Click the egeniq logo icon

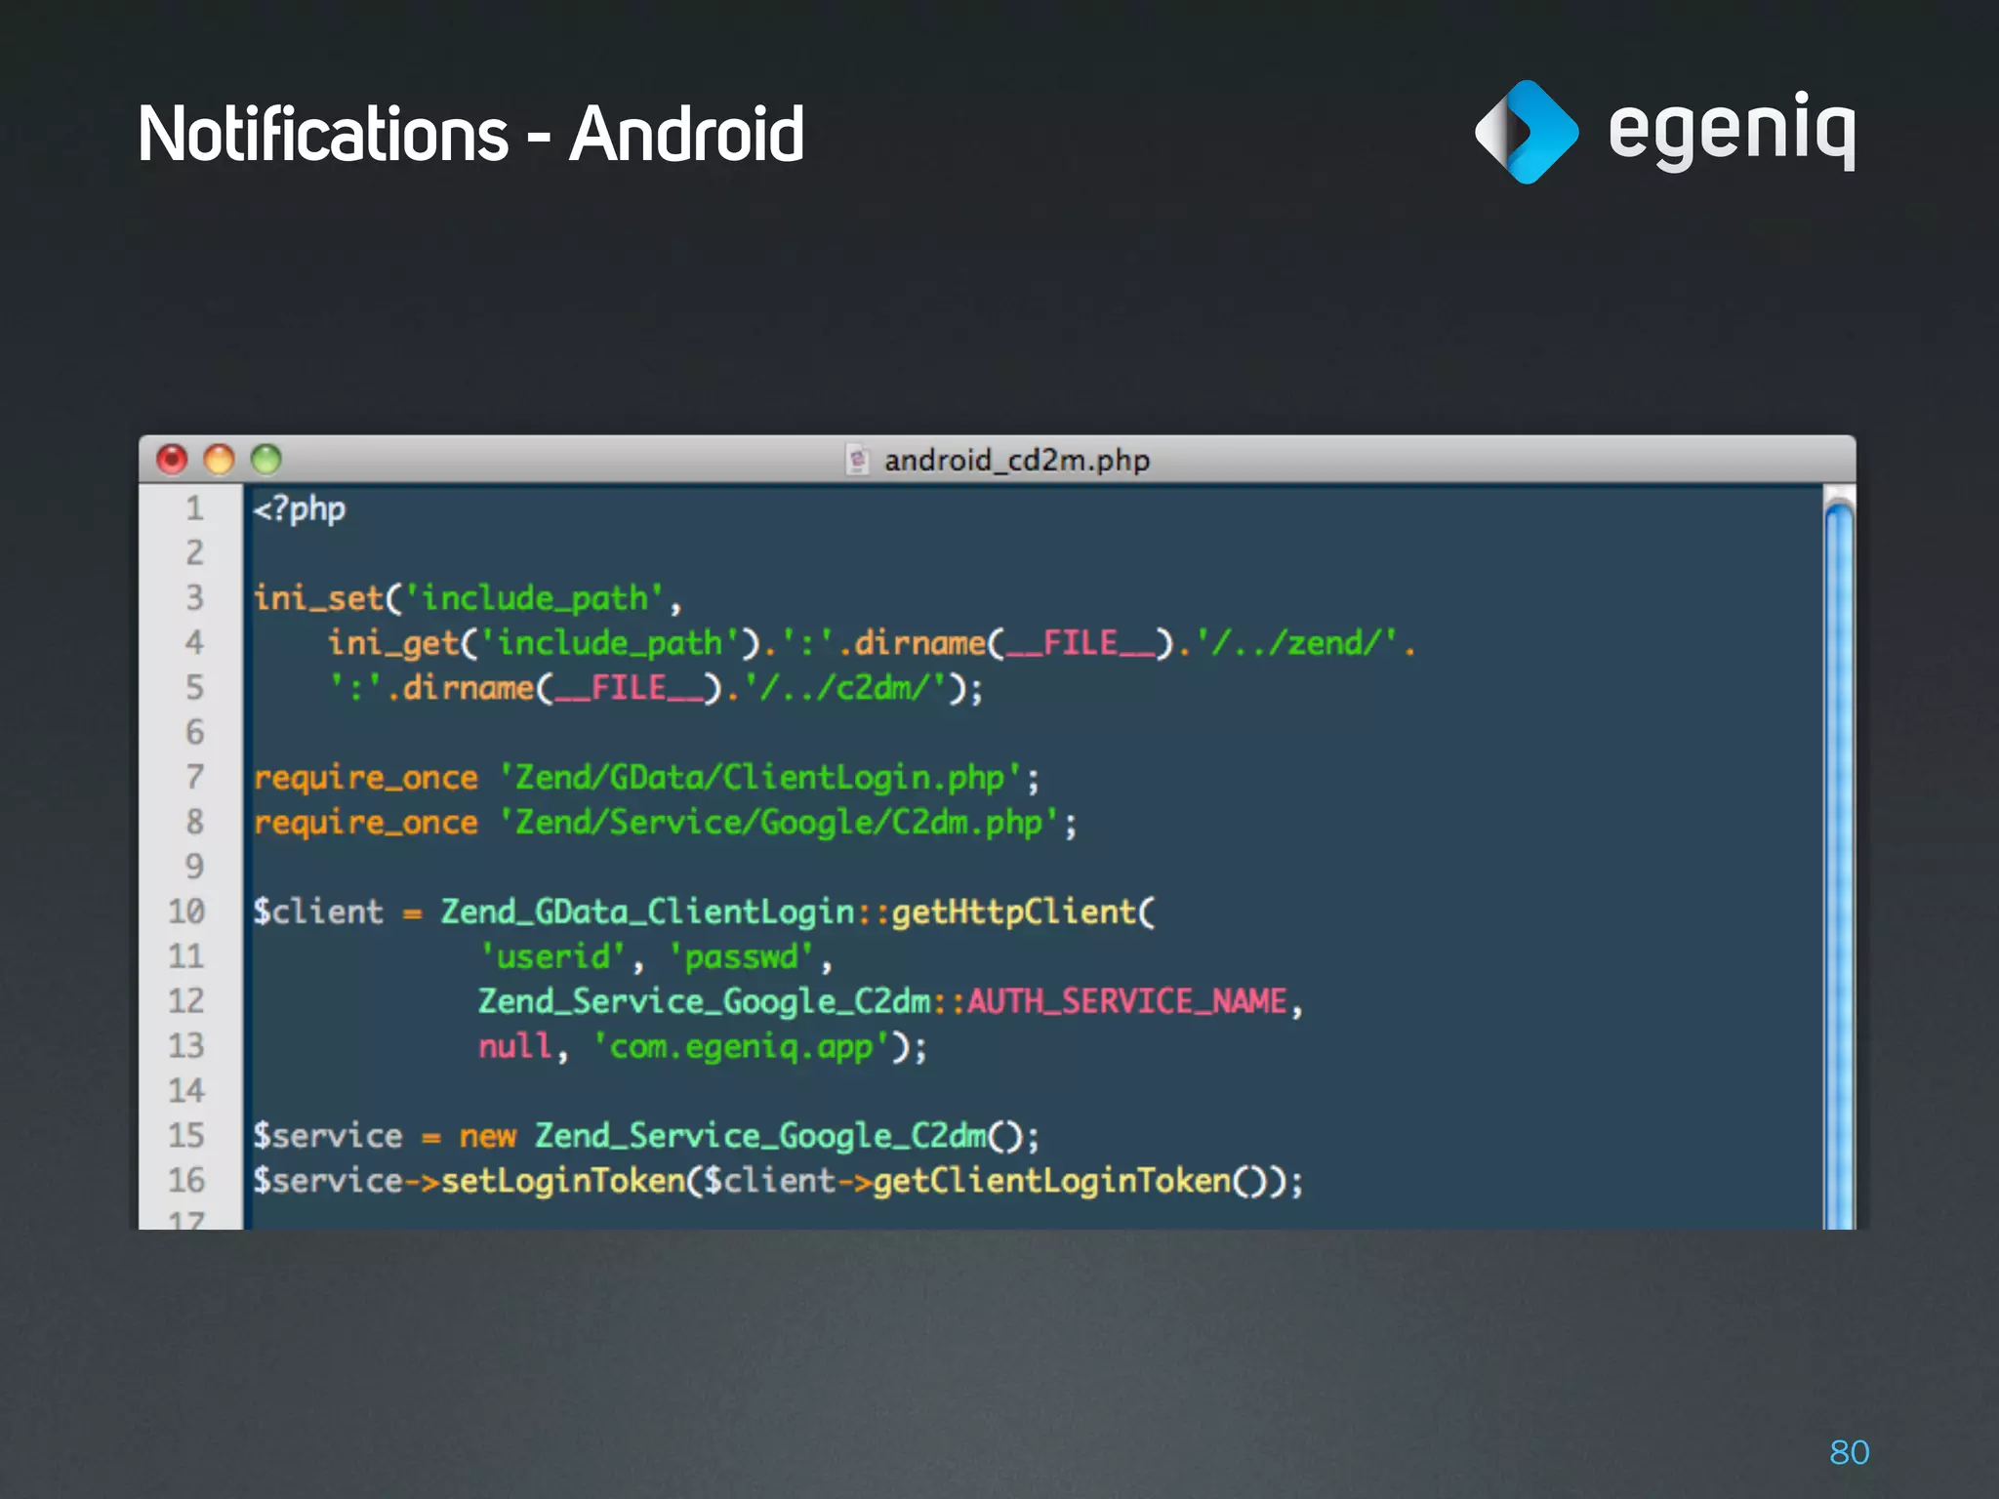pyautogui.click(x=1527, y=132)
